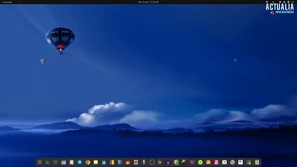Launch Telegram from the dock
Viewport: 297px width, 167px height.
click(80, 162)
